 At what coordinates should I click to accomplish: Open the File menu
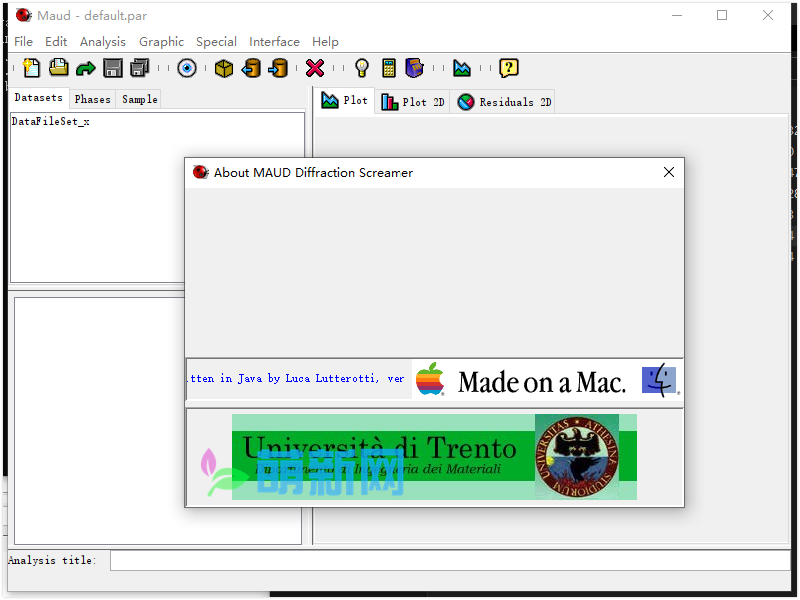23,42
